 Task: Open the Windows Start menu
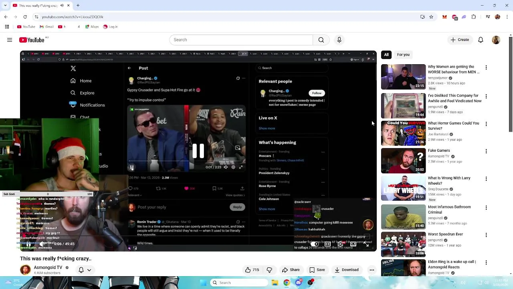coord(203,283)
